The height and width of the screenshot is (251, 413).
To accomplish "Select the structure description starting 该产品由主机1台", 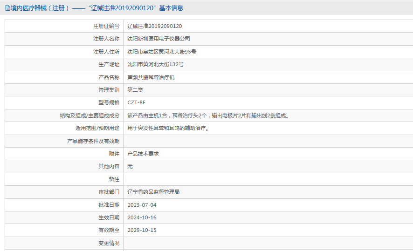I will tap(208, 115).
